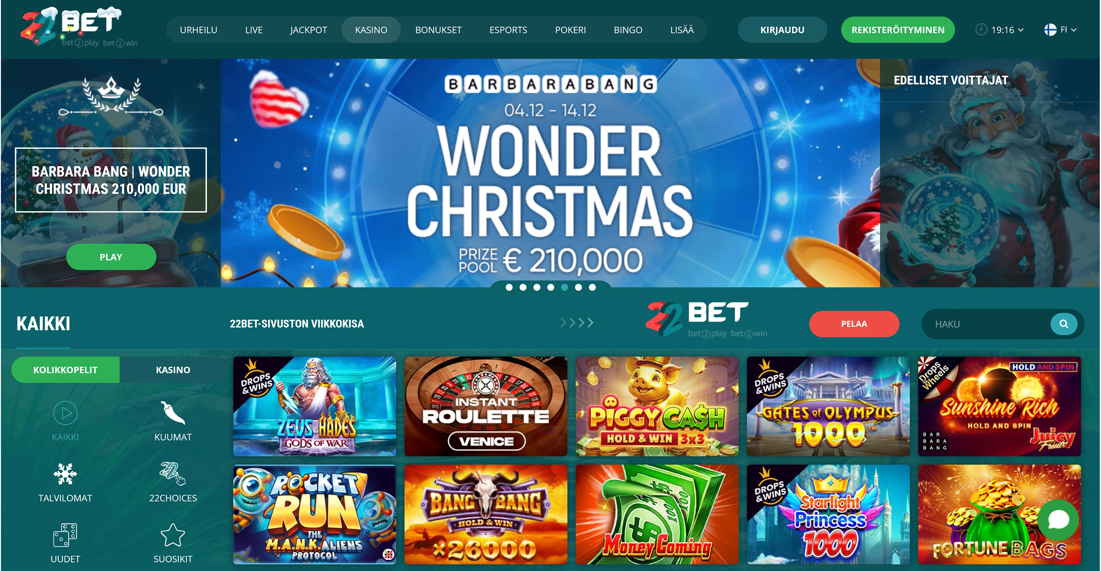Switch to the Kasino toggle option
The width and height of the screenshot is (1101, 571).
(x=173, y=370)
